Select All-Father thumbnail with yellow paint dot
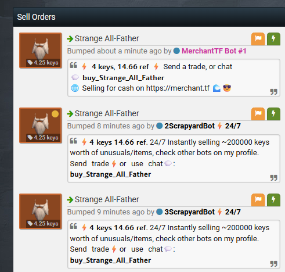Screen dimensions: 285x272 (41, 126)
